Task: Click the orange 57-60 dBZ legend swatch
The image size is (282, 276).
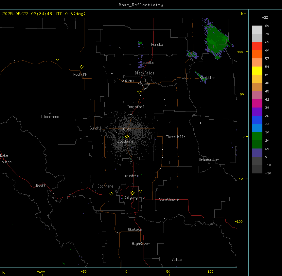Action: [x=257, y=54]
